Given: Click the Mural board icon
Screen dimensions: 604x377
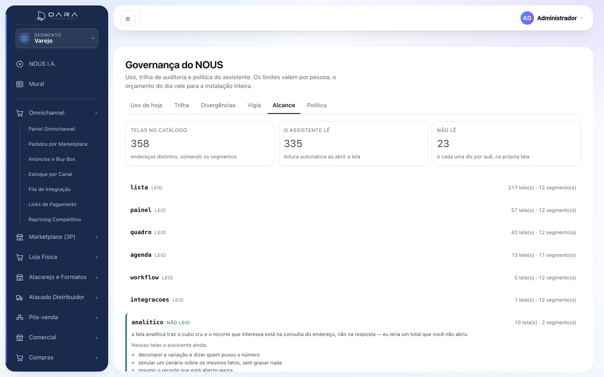Looking at the screenshot, I should [20, 84].
